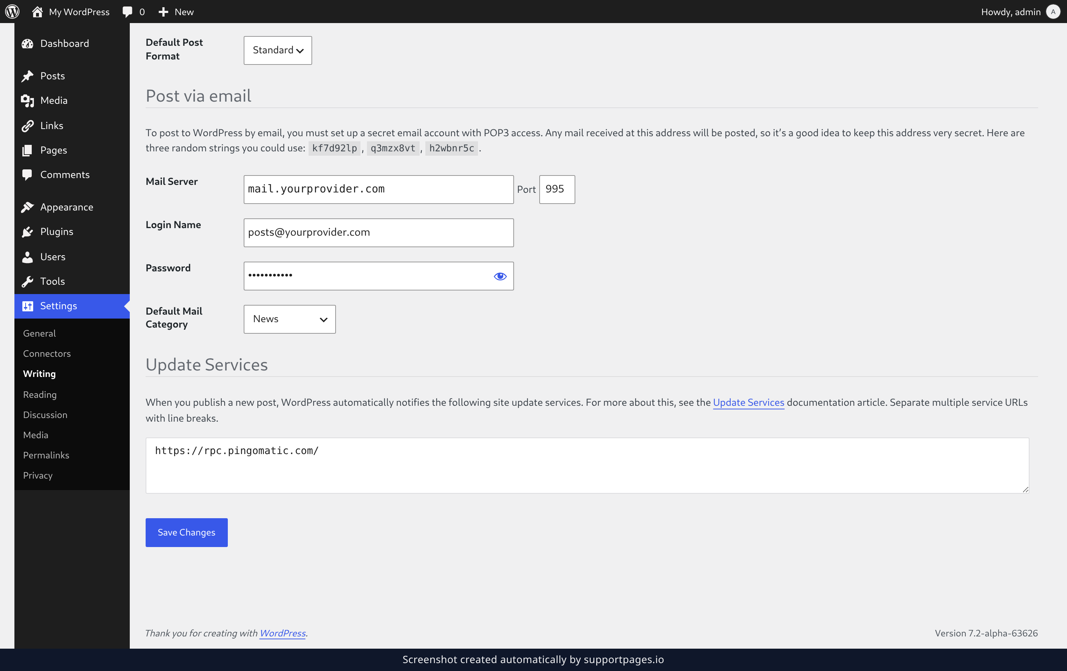1067x671 pixels.
Task: Open Media under Settings submenu
Action: [x=35, y=435]
